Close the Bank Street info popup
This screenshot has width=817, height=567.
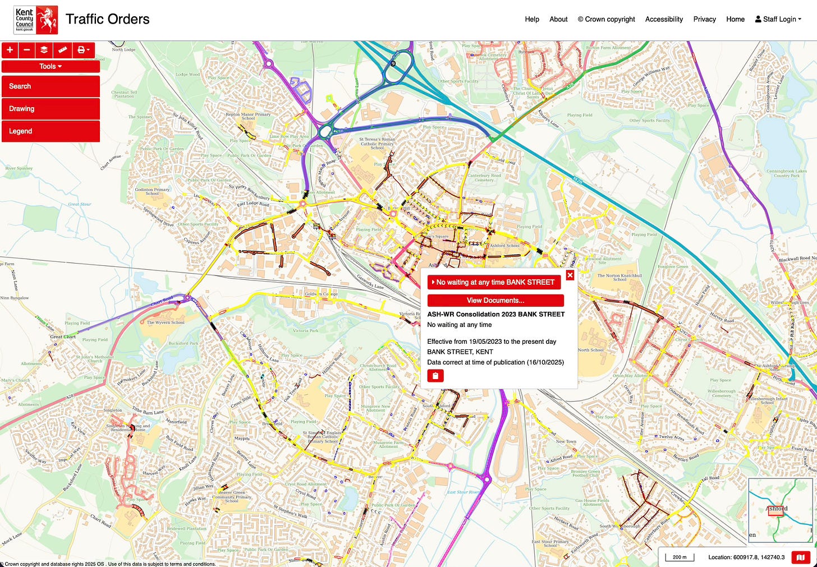click(x=570, y=275)
